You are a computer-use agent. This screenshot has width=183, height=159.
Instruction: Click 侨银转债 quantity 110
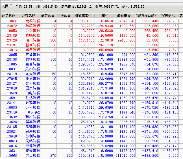pos(53,60)
